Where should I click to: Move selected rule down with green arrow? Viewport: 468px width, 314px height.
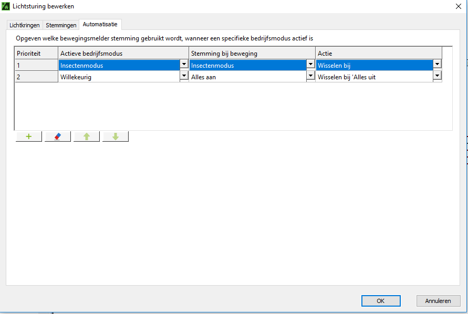(116, 137)
